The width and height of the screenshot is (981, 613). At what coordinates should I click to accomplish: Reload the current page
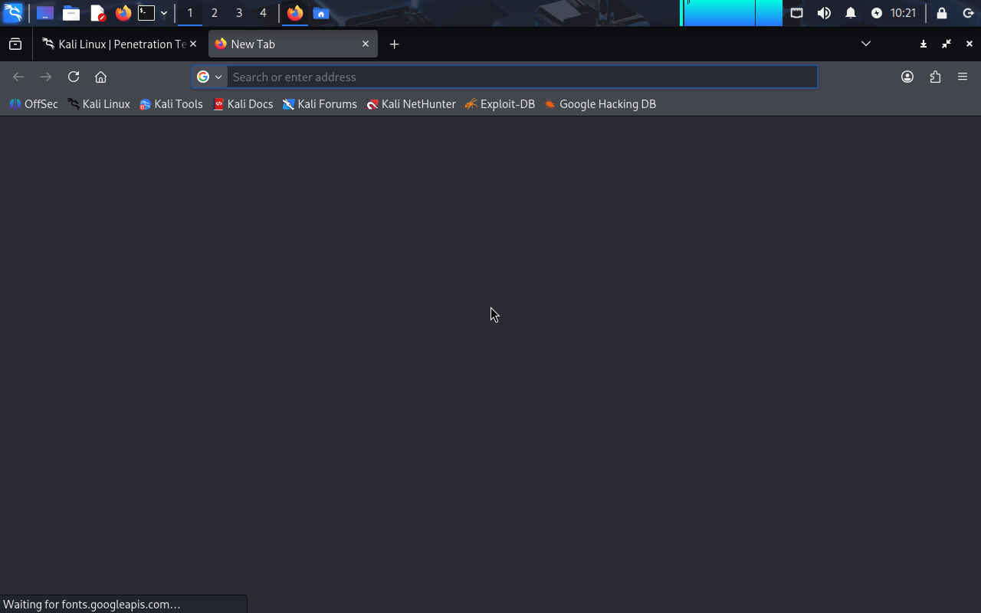[x=74, y=77]
